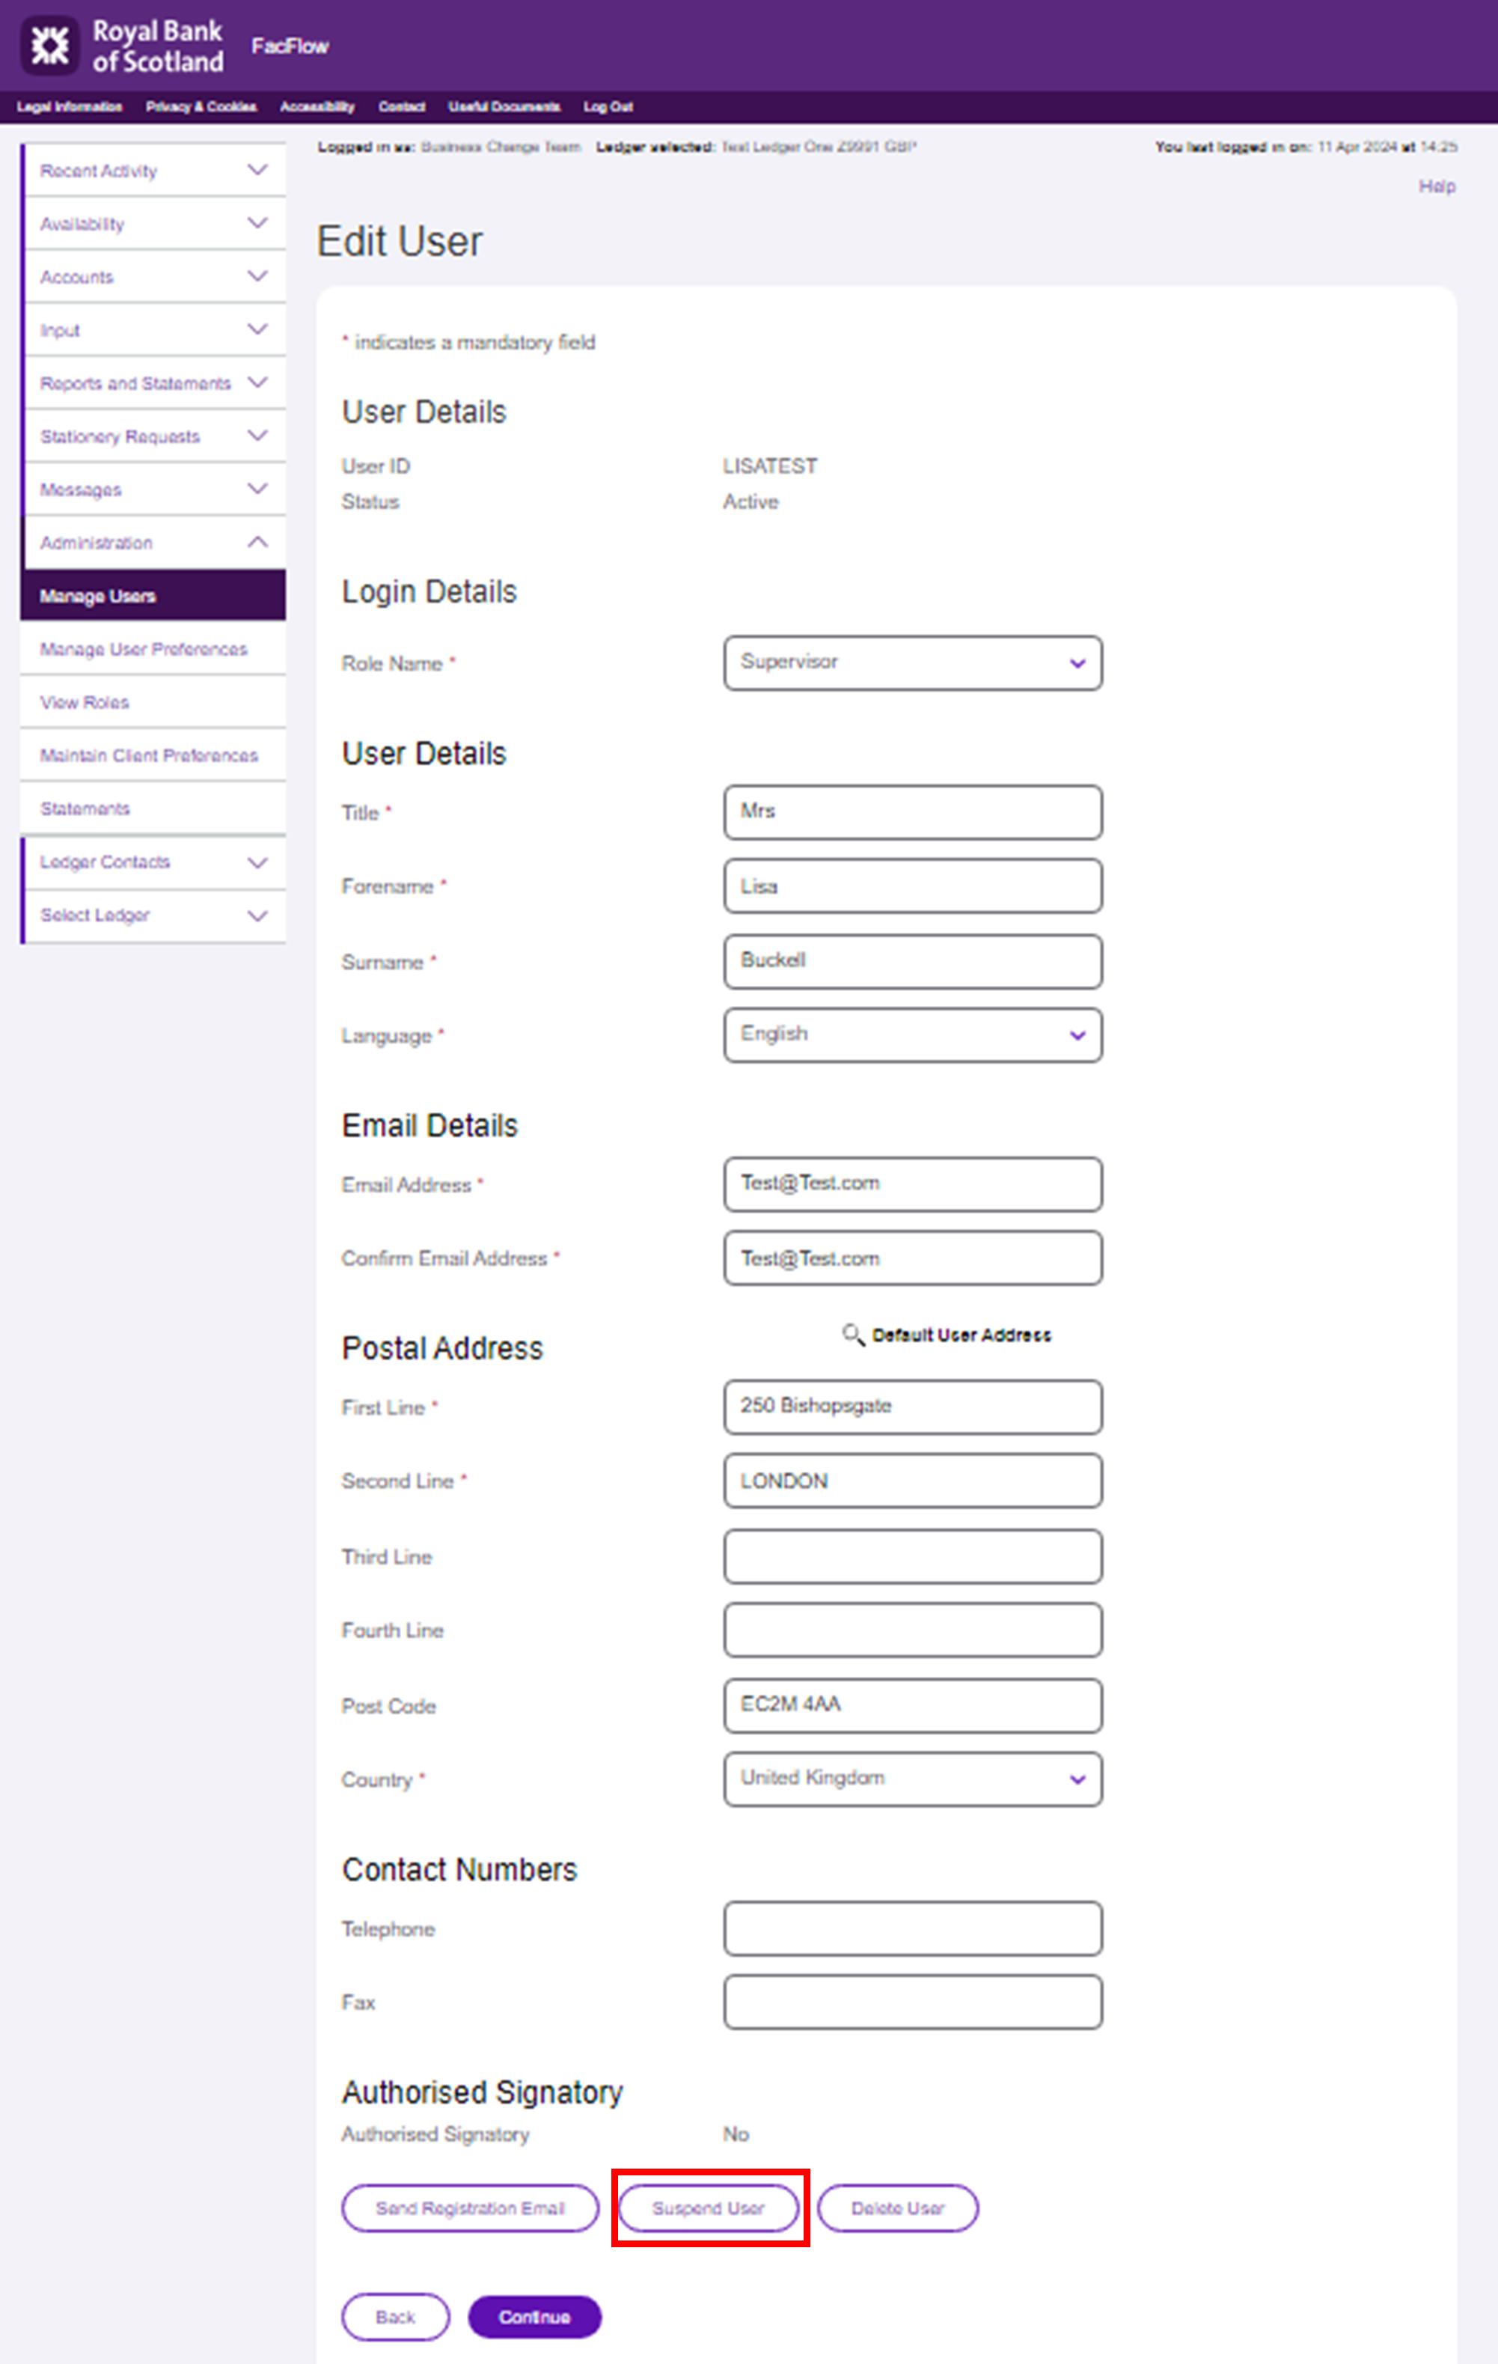Viewport: 1498px width, 2364px height.
Task: Click the Post Code field
Action: (912, 1705)
